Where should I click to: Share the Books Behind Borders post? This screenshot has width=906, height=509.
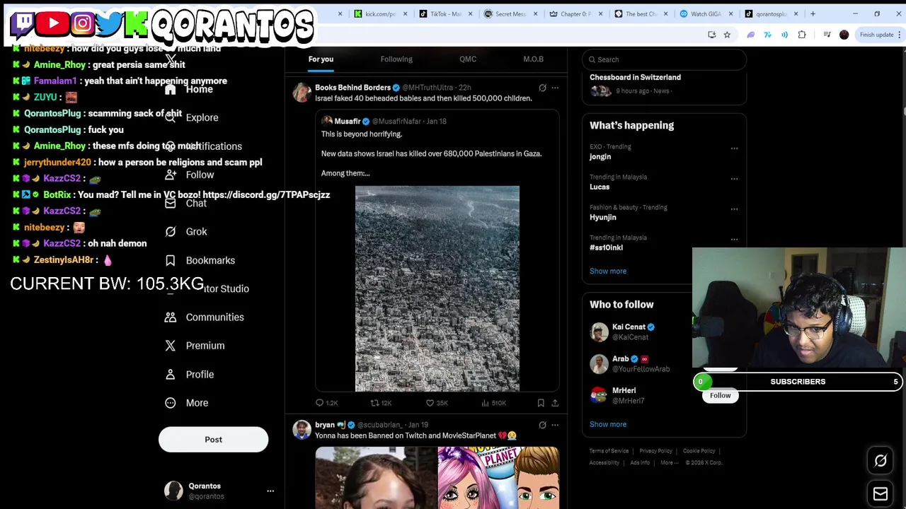[x=555, y=403]
